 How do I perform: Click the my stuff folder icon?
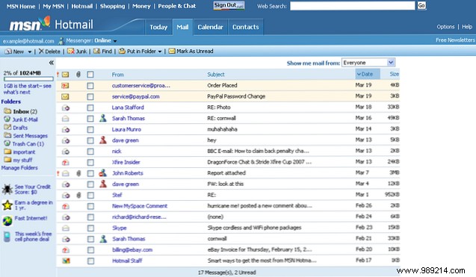coord(7,160)
